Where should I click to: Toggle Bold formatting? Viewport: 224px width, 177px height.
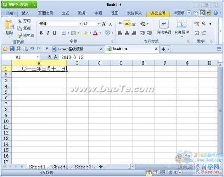click(41, 33)
